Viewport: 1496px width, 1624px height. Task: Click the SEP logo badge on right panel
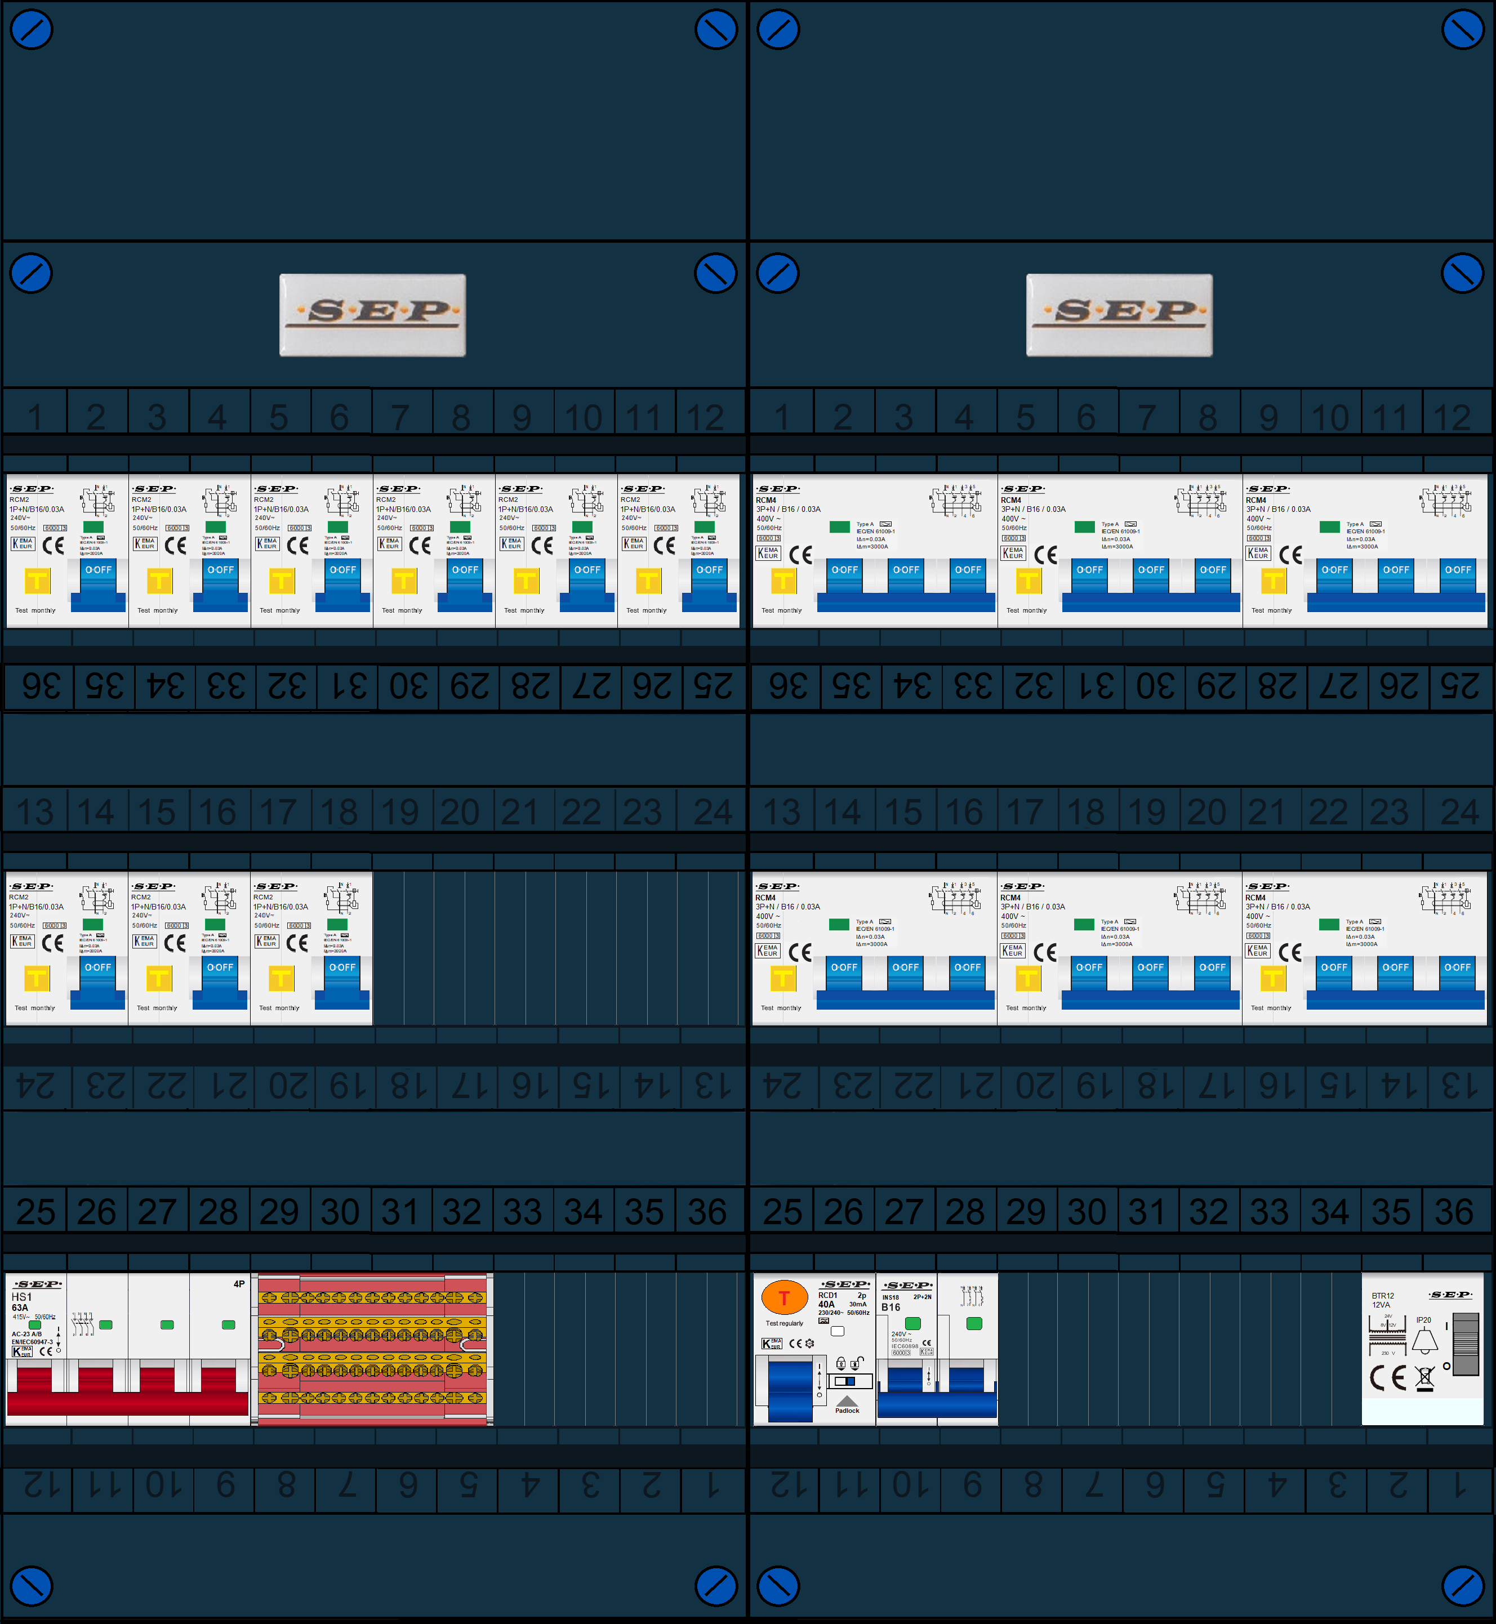[x=1120, y=315]
